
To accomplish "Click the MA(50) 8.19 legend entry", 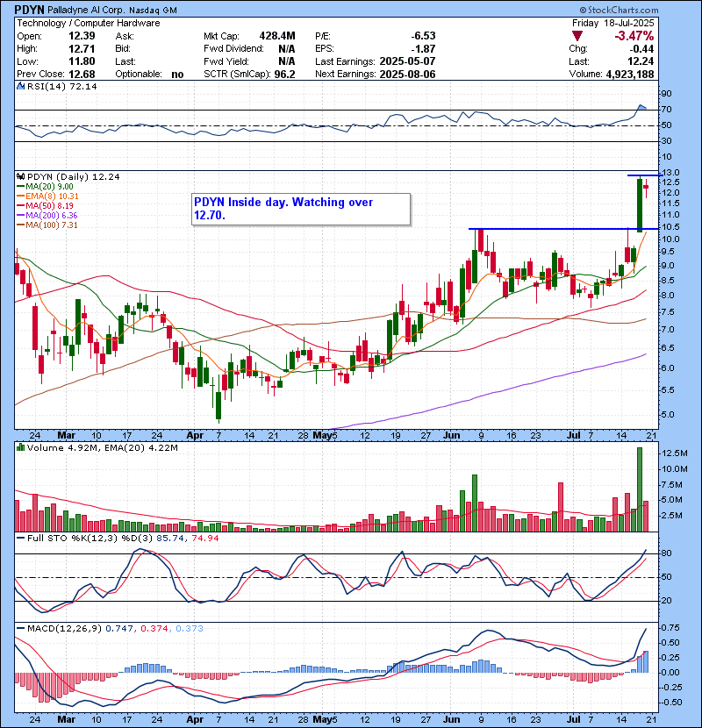I will pyautogui.click(x=45, y=205).
